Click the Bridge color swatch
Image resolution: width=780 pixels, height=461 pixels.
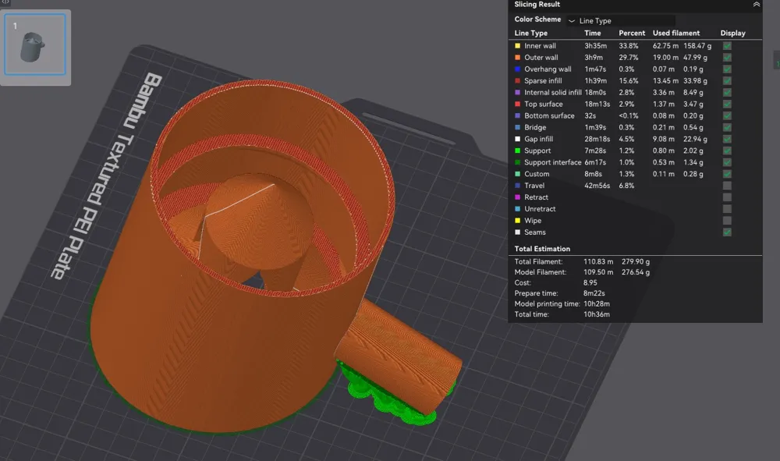tap(517, 127)
